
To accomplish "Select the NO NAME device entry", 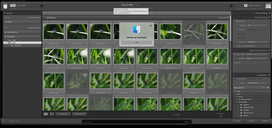I will (22, 22).
